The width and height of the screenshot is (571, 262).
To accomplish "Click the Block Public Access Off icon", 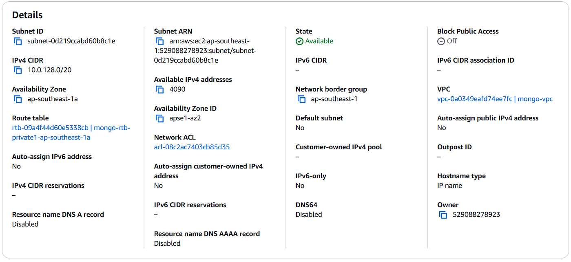I will click(441, 41).
